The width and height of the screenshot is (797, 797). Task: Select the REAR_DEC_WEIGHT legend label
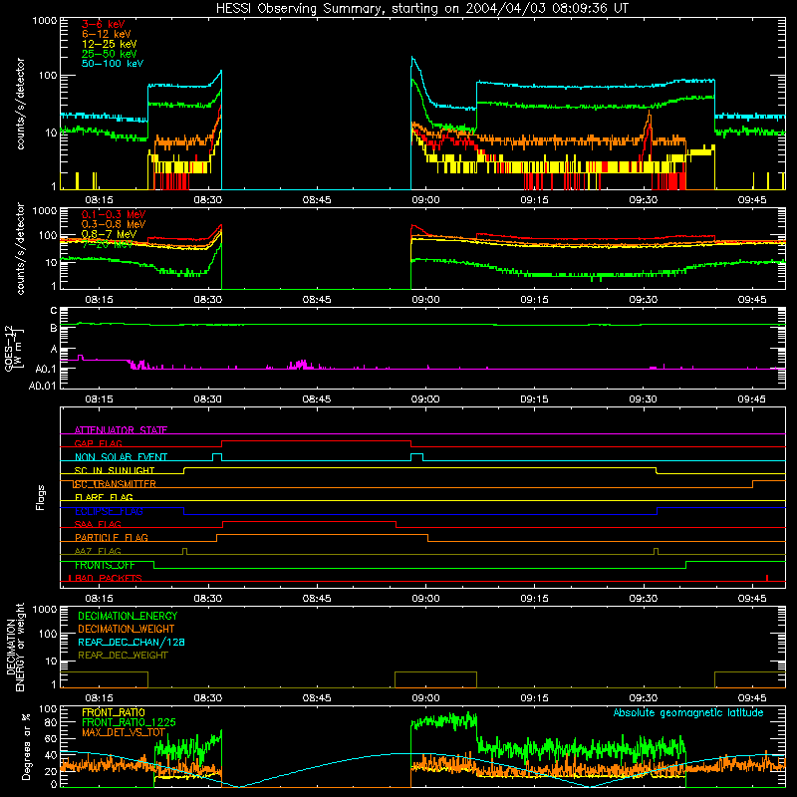point(123,656)
